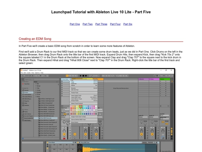Expand the Clap folder in browser
Viewport: 202px width, 152px height.
pos(36,88)
